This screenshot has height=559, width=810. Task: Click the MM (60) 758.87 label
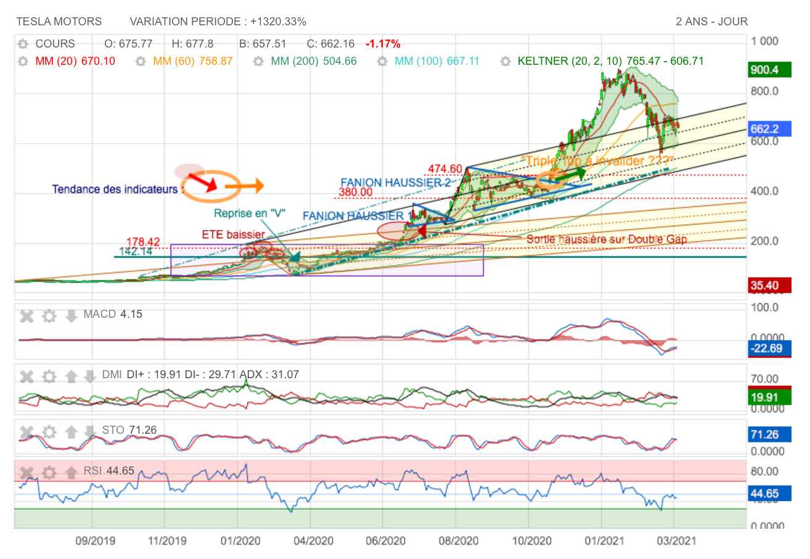click(193, 62)
